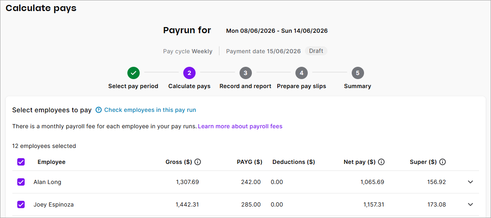Toggle the select-all employees checkbox

[21, 162]
